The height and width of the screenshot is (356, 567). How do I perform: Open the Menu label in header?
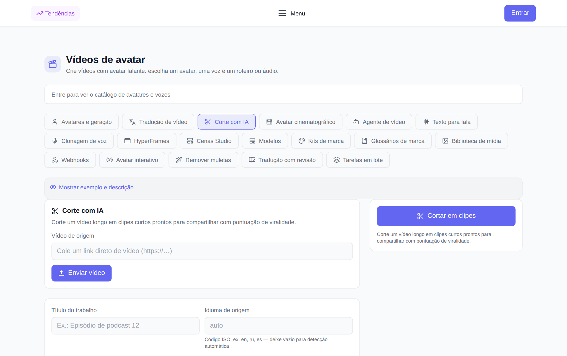297,13
